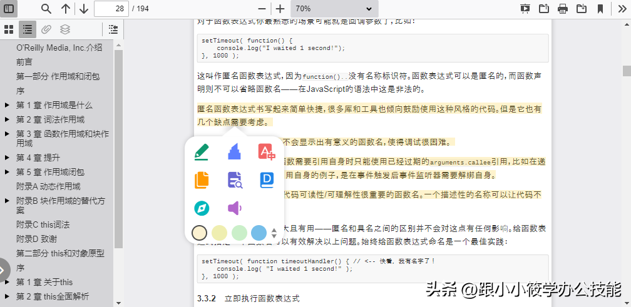Show thumbnails view in sidebar
The image size is (631, 307).
tap(9, 29)
